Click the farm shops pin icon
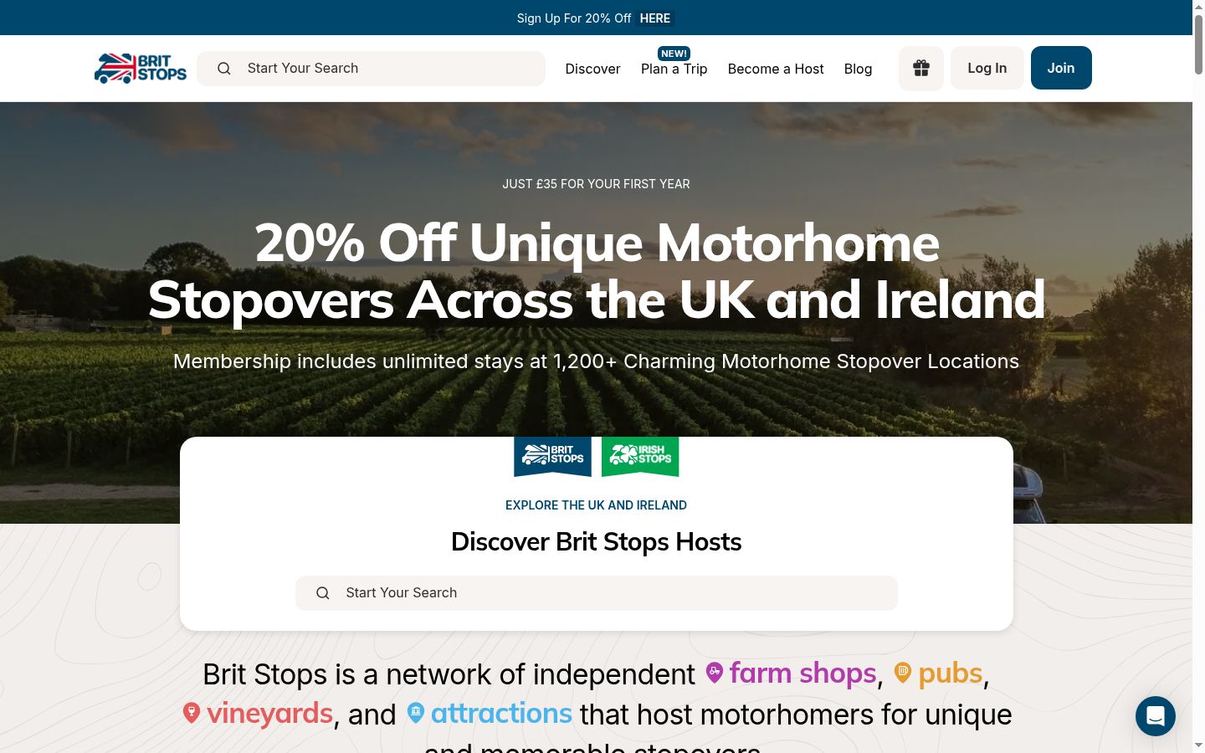Screen dimensions: 1205x753 click(x=715, y=673)
